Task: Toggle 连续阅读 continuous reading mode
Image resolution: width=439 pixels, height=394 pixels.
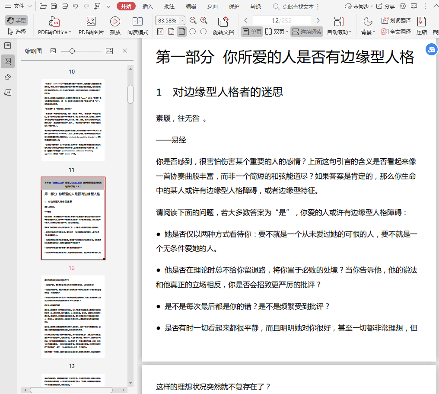Action: tap(307, 32)
